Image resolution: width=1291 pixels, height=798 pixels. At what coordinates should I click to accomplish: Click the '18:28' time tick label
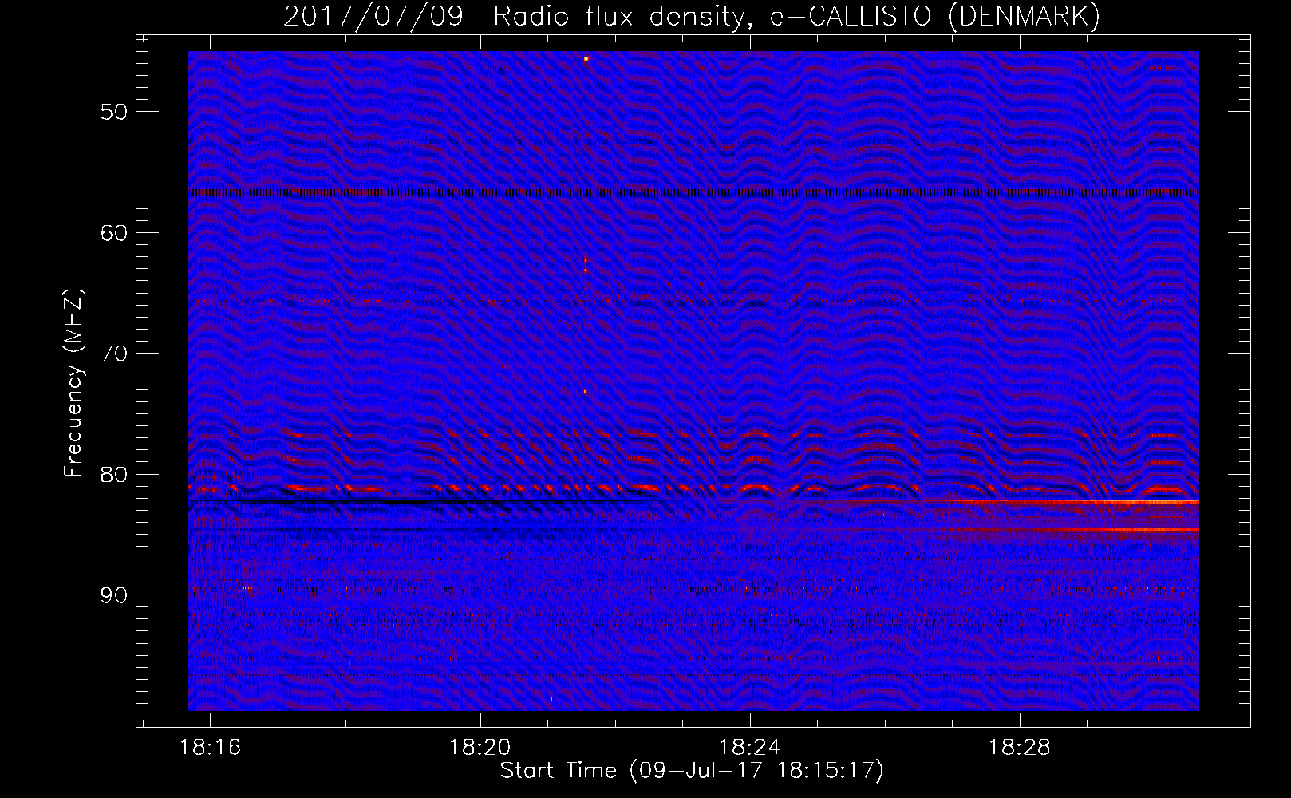point(1020,748)
